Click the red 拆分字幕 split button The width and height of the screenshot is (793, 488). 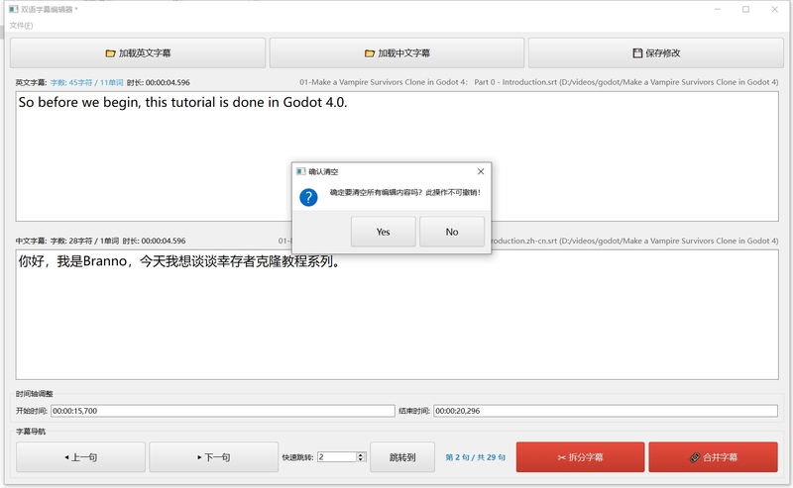[x=580, y=457]
